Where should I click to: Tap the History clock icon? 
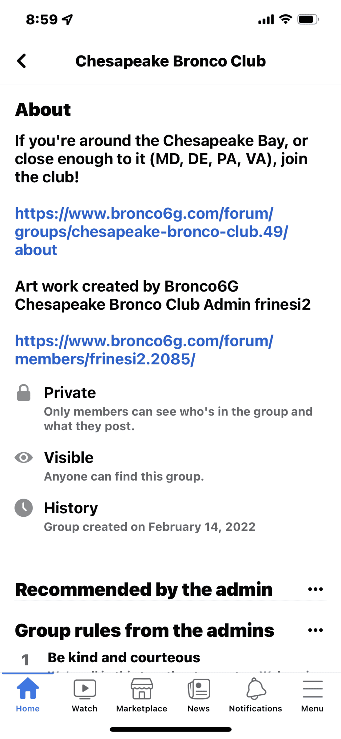(x=24, y=508)
